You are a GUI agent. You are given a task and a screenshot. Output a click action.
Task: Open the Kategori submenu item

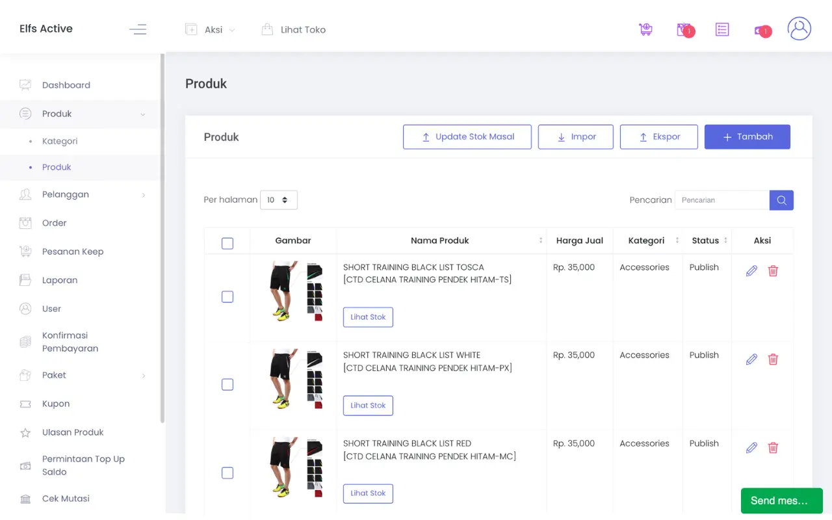click(60, 141)
